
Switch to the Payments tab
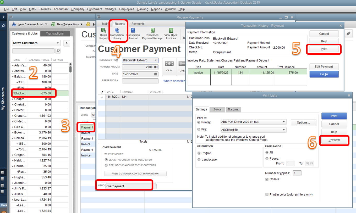pos(138,24)
